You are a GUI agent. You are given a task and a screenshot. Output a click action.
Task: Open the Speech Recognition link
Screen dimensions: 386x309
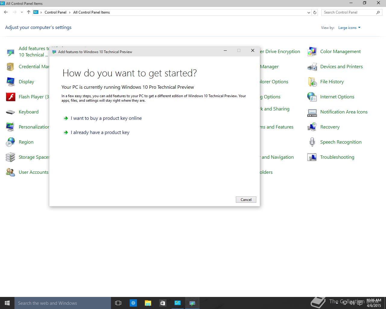pos(341,142)
